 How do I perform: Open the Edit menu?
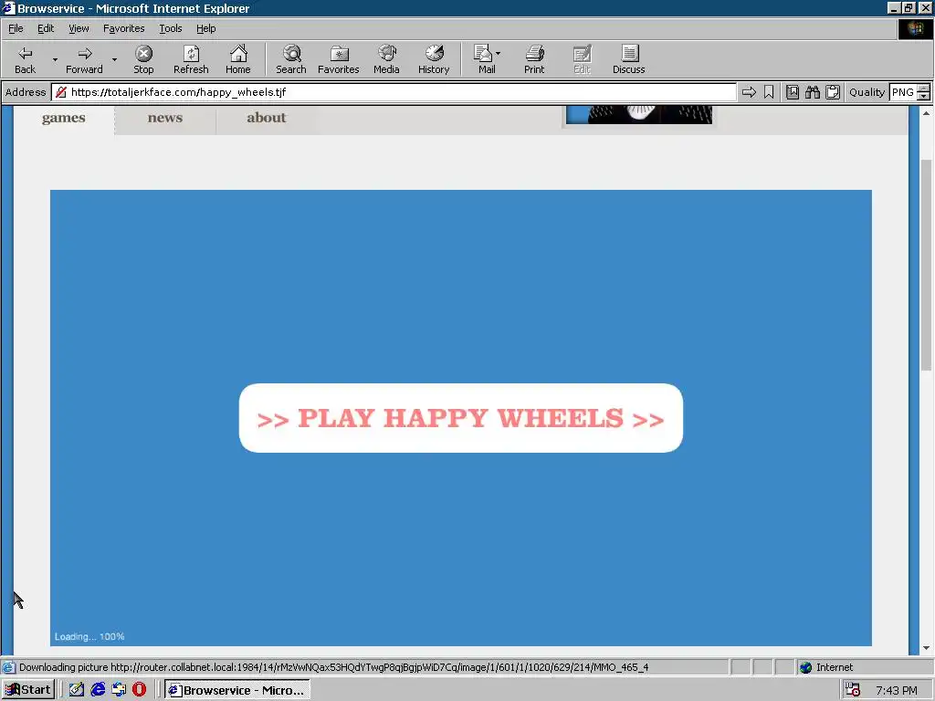pyautogui.click(x=46, y=28)
